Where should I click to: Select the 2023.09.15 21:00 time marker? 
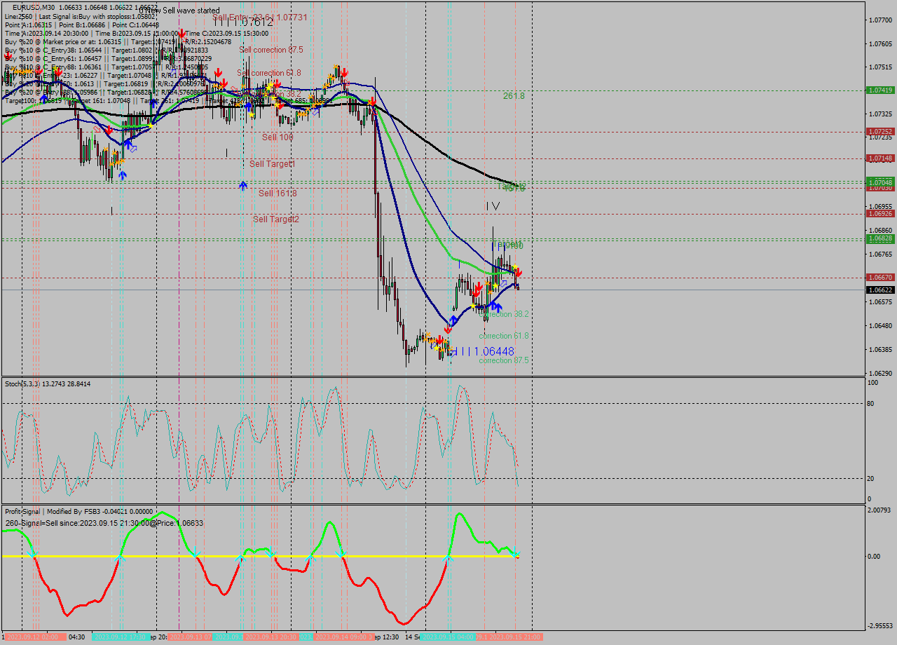tap(515, 637)
